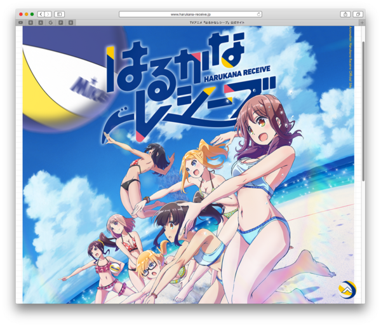
Task: Open the third pinned tab labeled A
Action: (x=41, y=22)
